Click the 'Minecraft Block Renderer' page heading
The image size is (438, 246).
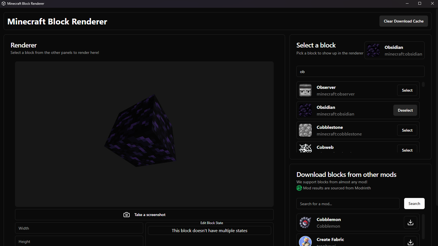tap(57, 21)
